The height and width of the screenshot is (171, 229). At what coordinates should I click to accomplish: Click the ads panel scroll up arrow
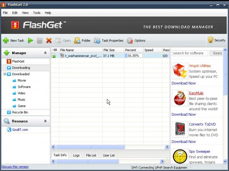(225, 50)
